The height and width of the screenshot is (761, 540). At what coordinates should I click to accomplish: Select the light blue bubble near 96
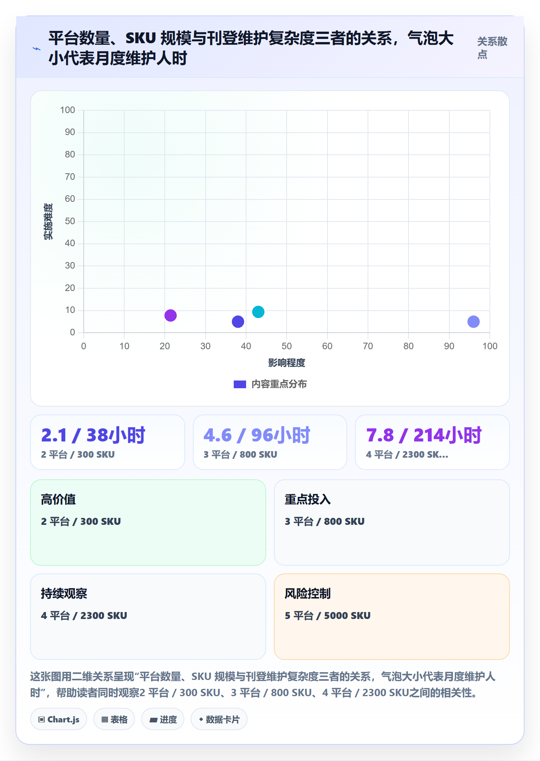(473, 321)
